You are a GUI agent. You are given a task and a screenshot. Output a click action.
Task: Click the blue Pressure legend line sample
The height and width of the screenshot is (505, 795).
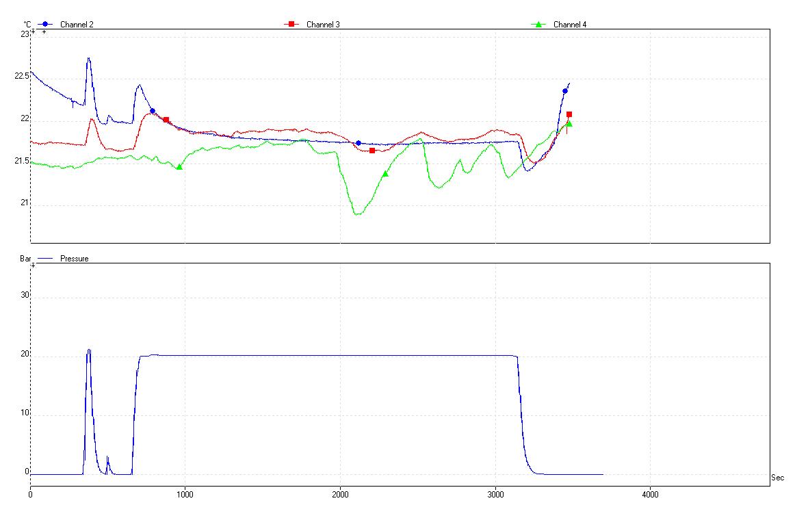click(x=45, y=259)
